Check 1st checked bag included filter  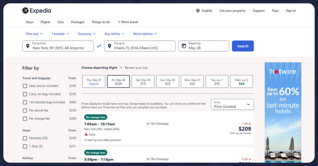25,102
